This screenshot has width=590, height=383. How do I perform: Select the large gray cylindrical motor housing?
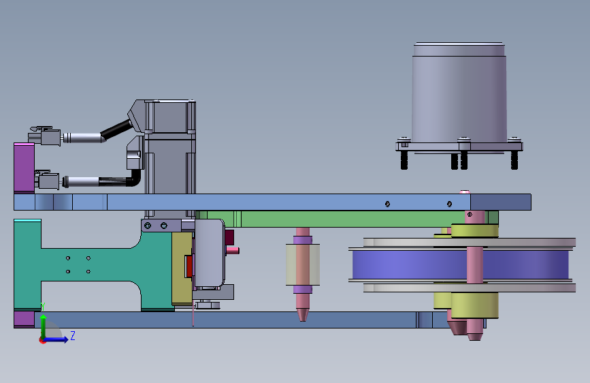[x=459, y=93]
